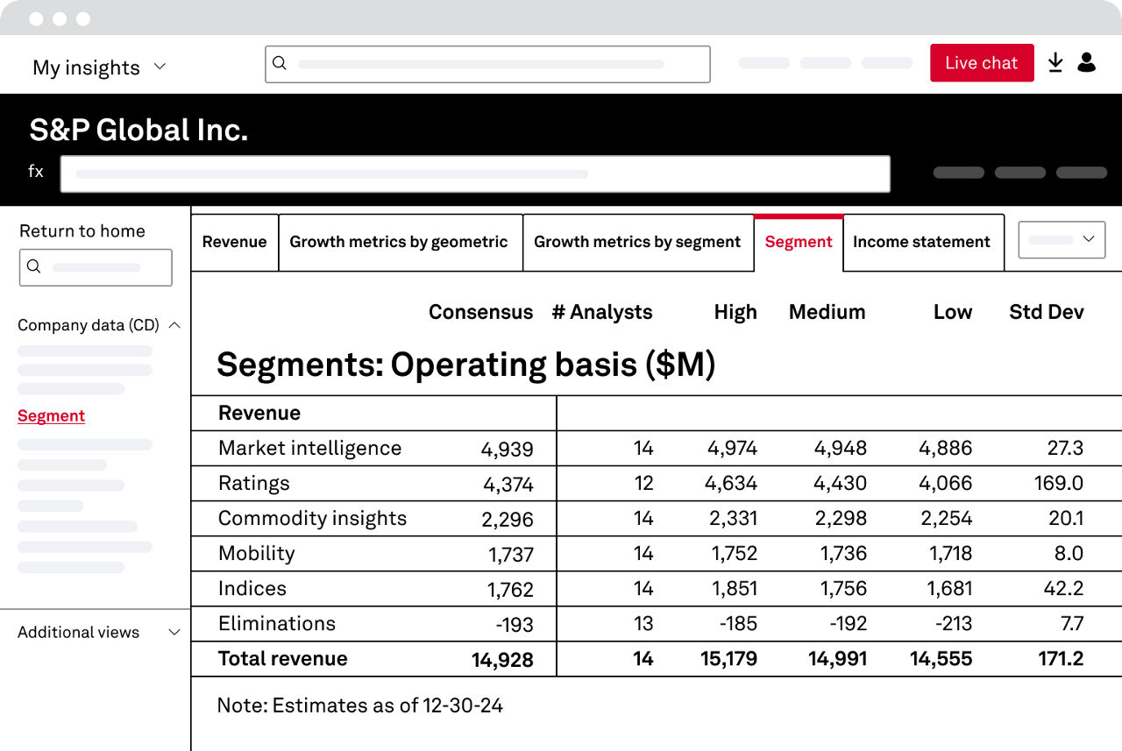
Task: Click Market intelligence medium value 4,948
Action: (x=840, y=448)
